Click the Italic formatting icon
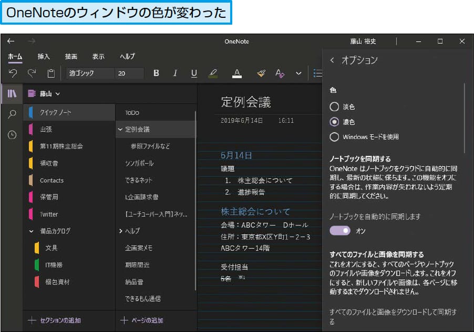The height and width of the screenshot is (332, 474). [x=175, y=73]
